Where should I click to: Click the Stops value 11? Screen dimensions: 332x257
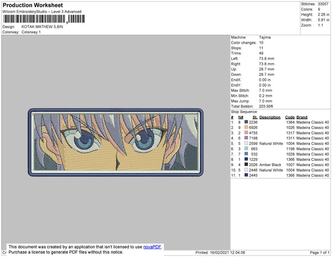click(x=261, y=48)
